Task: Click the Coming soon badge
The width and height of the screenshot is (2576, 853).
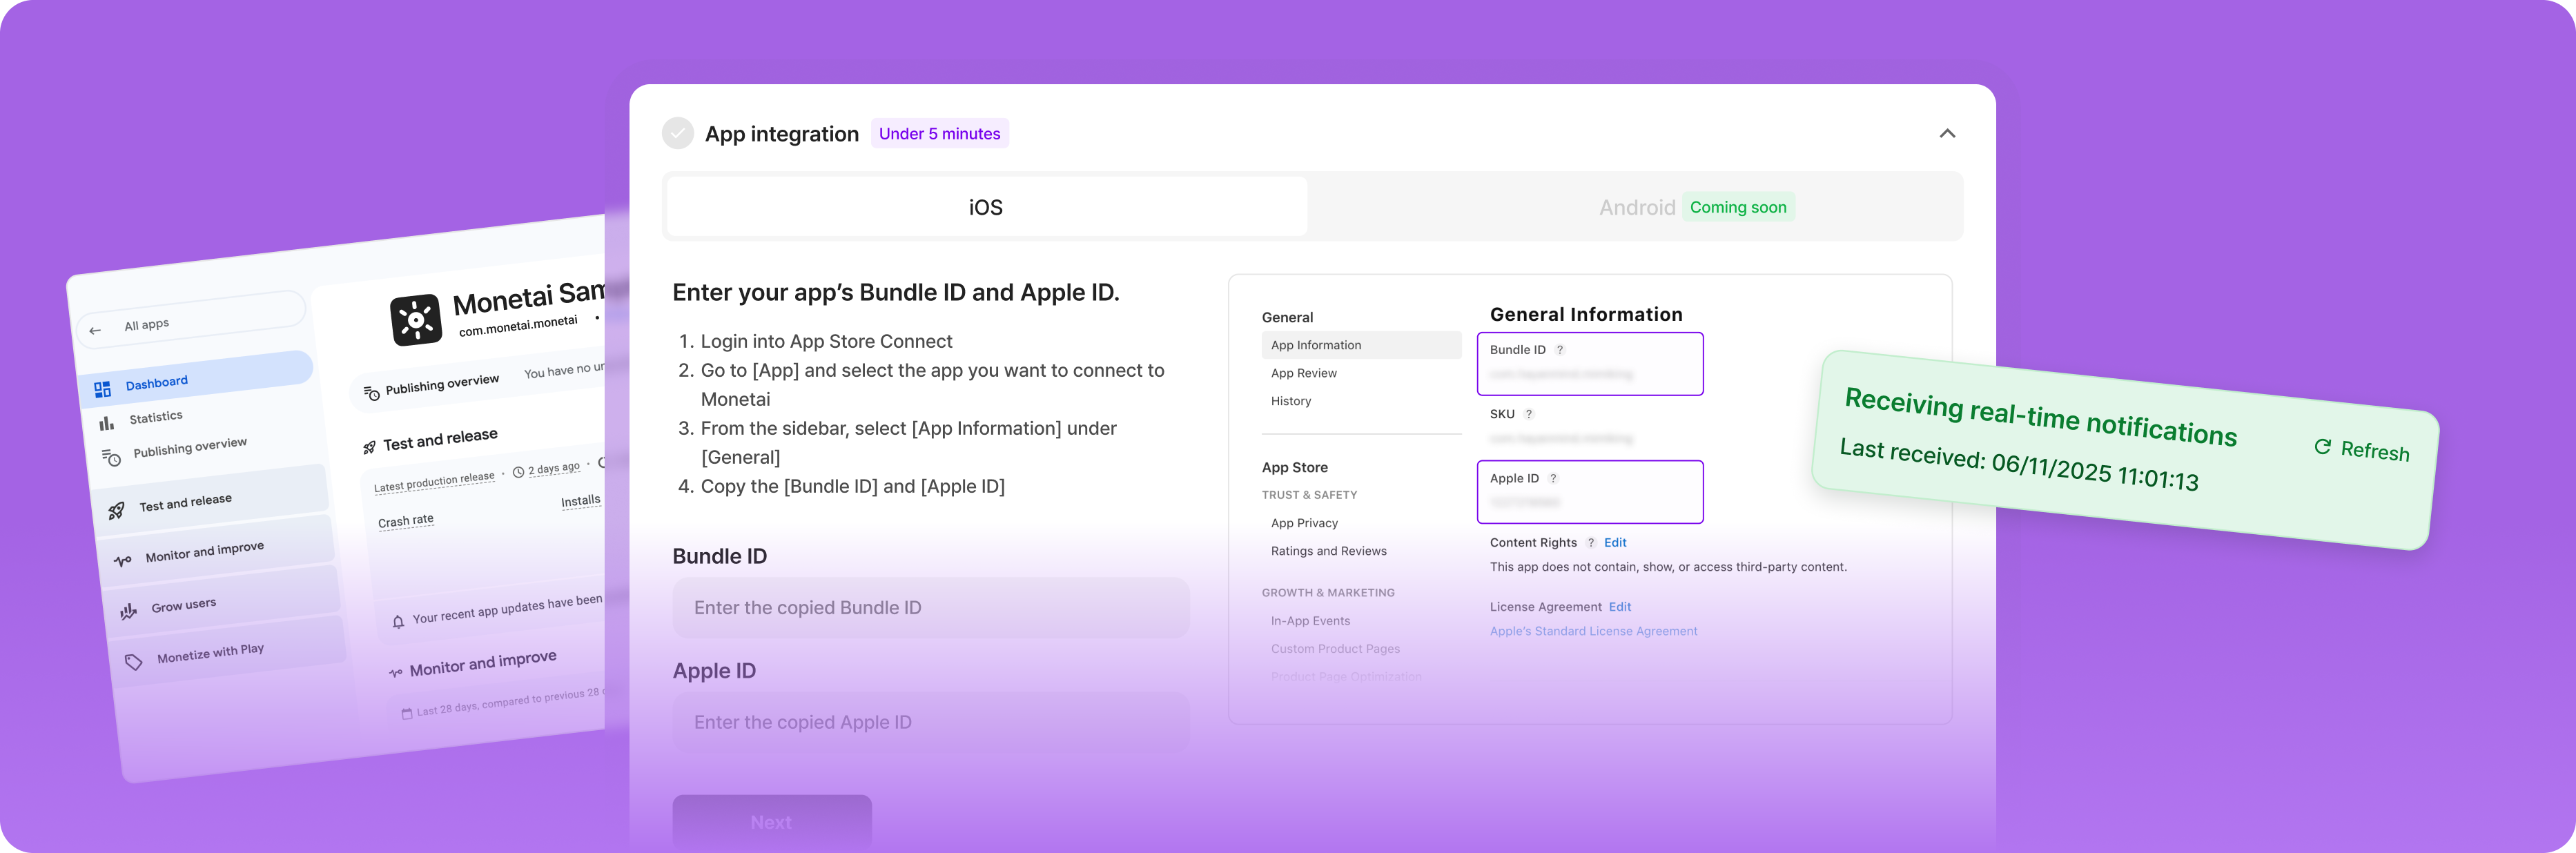Action: 1738,207
